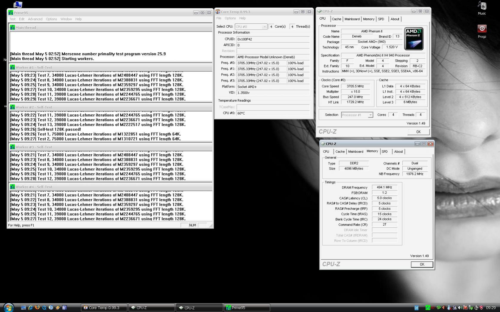This screenshot has height=312, width=500.
Task: Click the Prime95 resize grip in status bar
Action: point(211,226)
